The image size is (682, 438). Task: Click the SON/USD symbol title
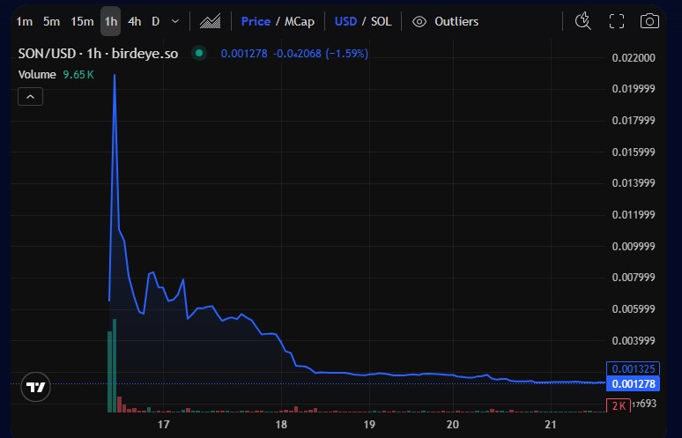(48, 54)
